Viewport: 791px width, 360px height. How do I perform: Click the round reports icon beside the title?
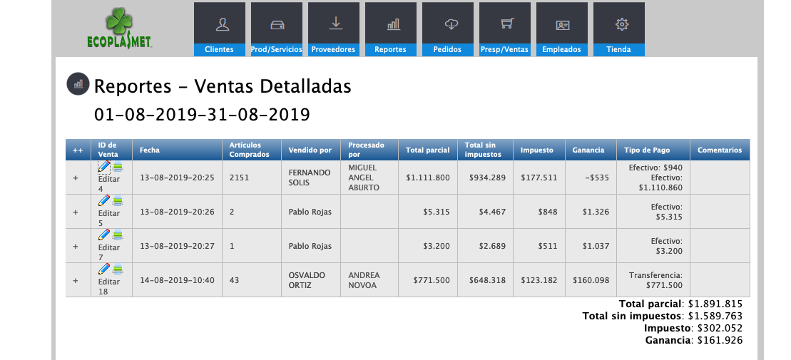[77, 83]
